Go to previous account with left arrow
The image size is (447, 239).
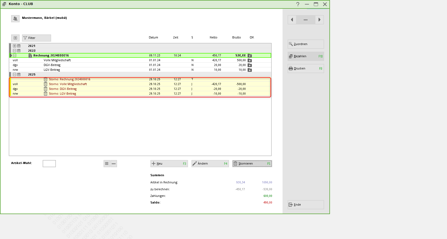coord(292,20)
